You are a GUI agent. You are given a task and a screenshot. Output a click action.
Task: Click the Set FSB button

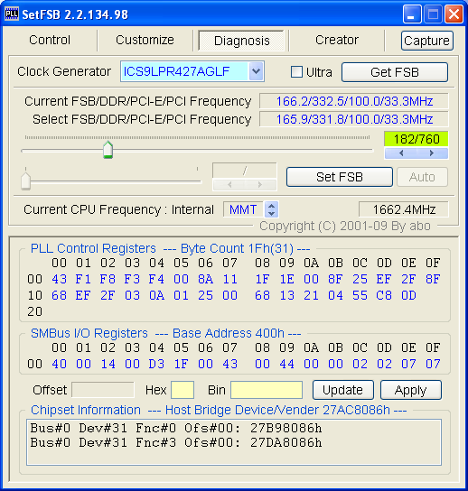[x=340, y=177]
